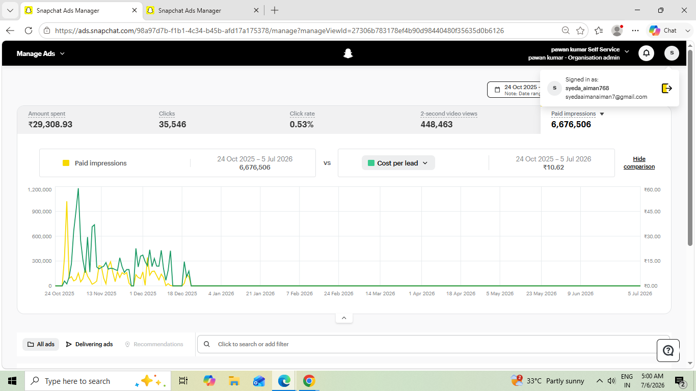Screen dimensions: 696x391
Task: Bookmark this page with star icon
Action: click(580, 31)
